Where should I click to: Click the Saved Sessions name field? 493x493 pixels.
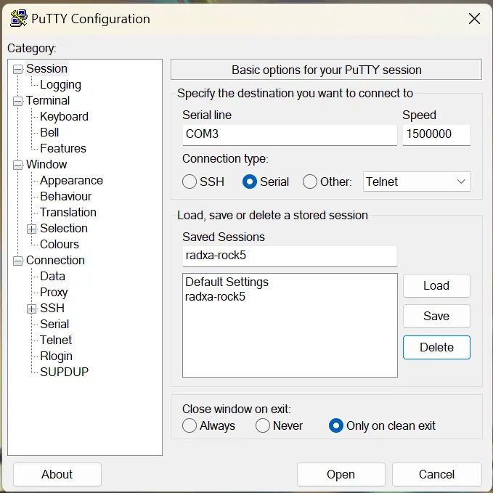(x=290, y=256)
